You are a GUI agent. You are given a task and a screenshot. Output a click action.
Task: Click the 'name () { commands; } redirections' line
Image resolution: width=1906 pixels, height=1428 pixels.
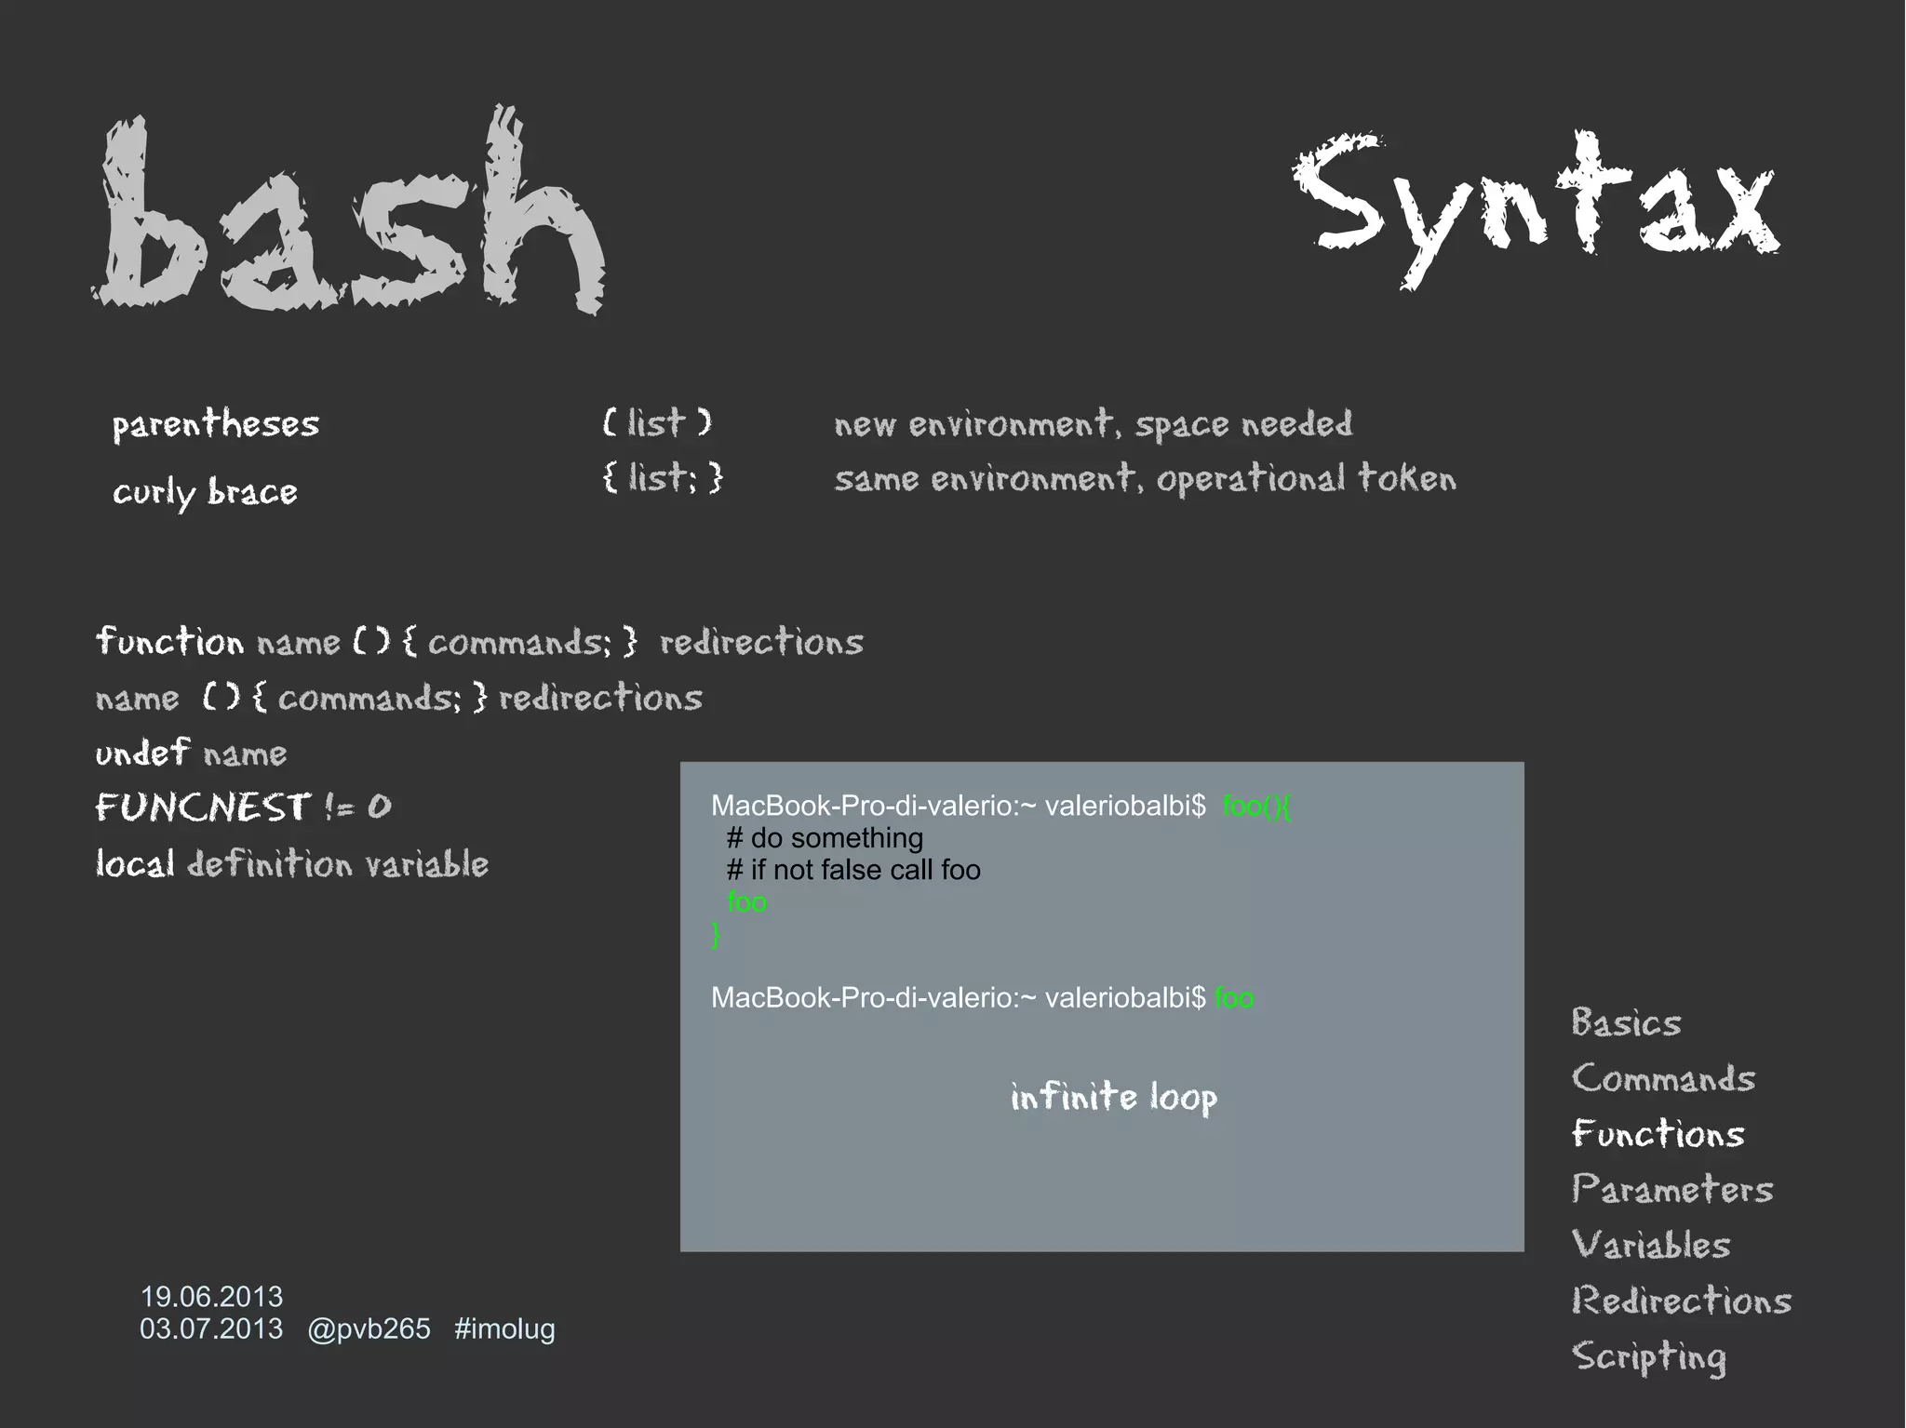tap(399, 697)
